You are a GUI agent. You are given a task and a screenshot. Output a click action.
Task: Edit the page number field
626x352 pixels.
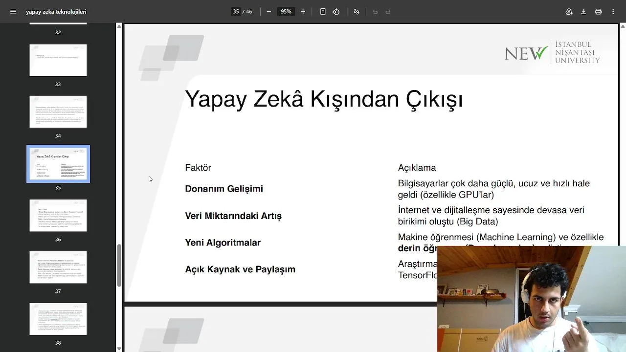pos(236,12)
